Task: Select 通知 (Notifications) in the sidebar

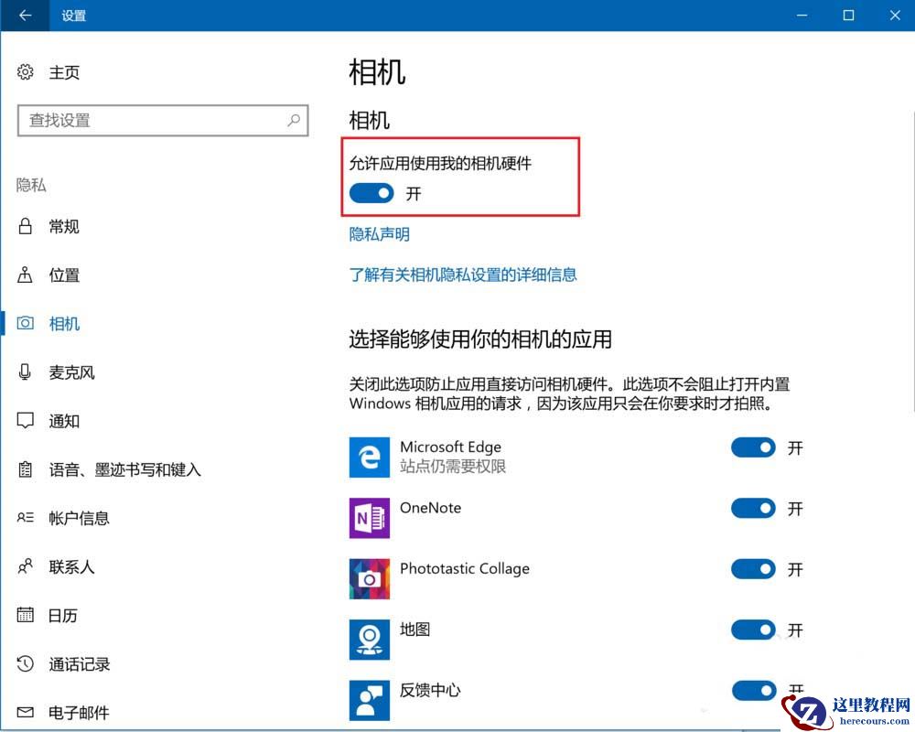Action: click(x=64, y=421)
